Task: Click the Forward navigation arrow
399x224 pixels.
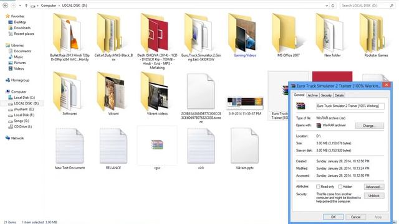Action: tap(13, 6)
